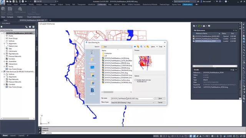Select 20191016_ParkMeadows_DESIGN.dwg file
Viewport: 246px width, 138px height.
coord(116,68)
